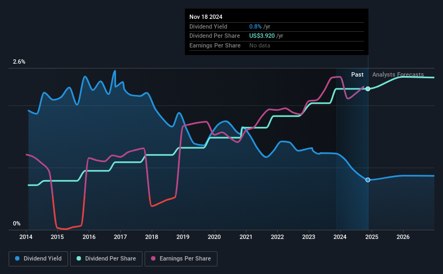Click the 2.6% y-axis label

point(19,62)
